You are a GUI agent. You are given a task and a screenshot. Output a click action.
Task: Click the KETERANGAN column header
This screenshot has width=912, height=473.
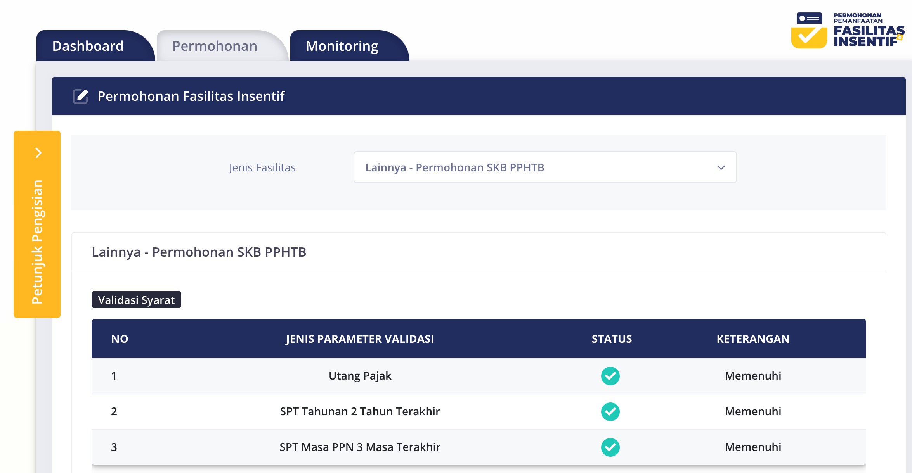[x=753, y=339]
